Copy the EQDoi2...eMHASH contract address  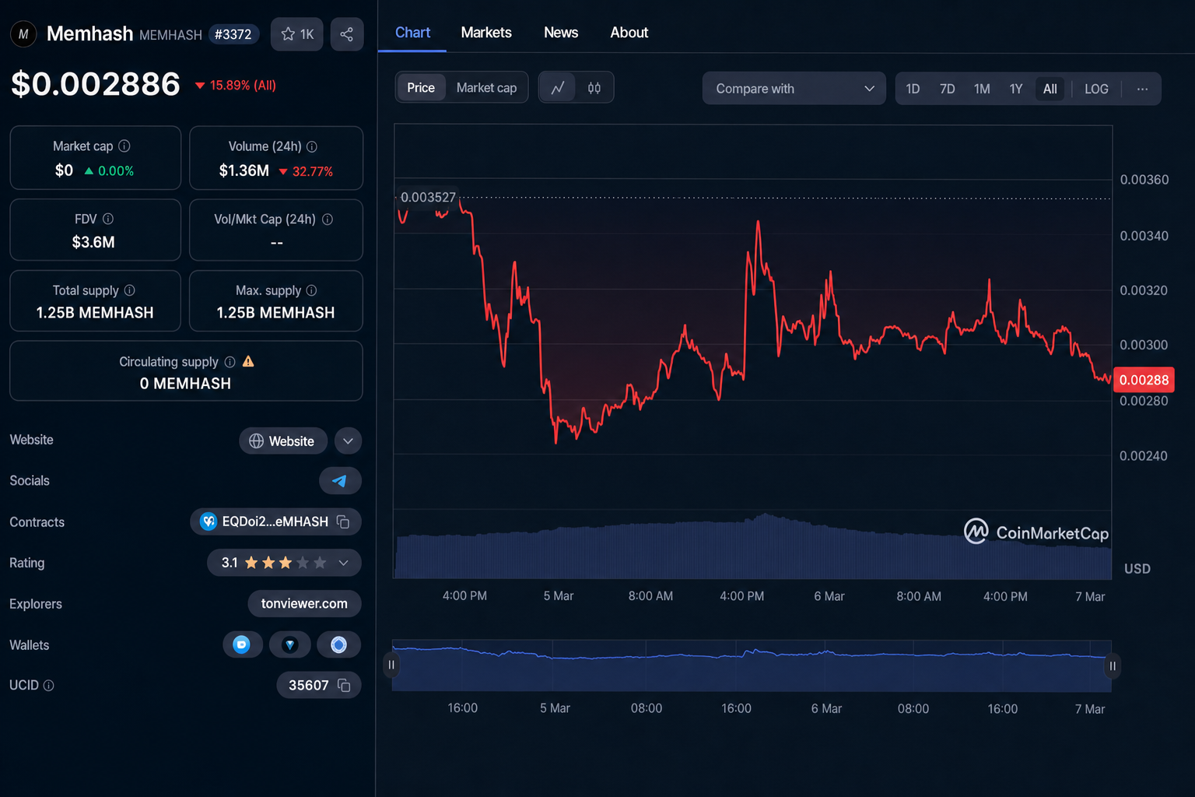pos(343,521)
